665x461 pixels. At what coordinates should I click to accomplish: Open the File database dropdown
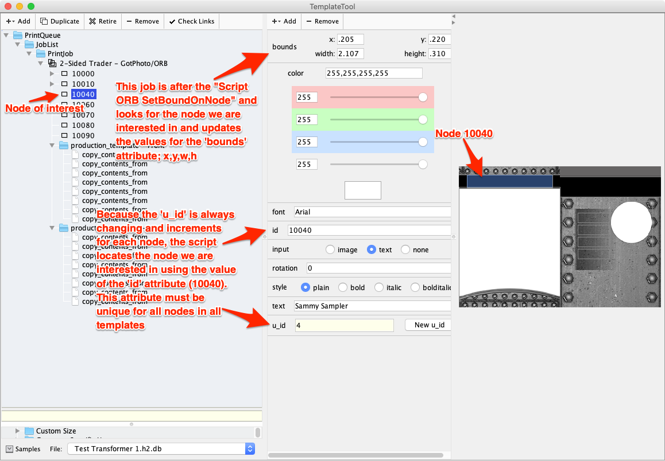250,449
